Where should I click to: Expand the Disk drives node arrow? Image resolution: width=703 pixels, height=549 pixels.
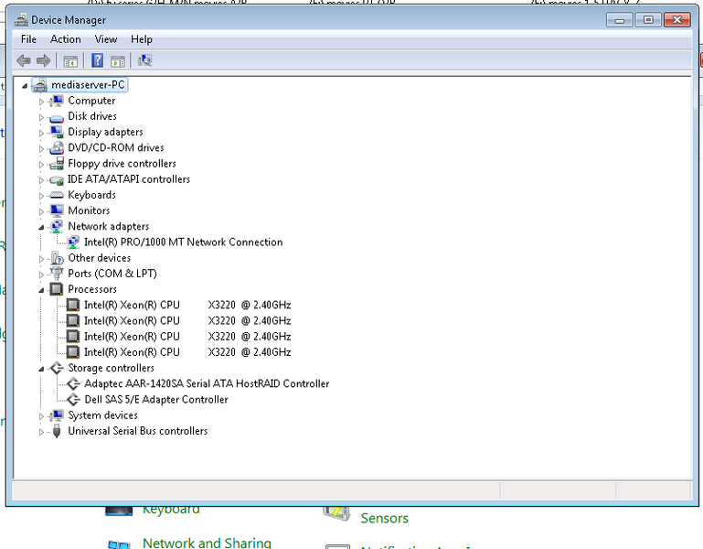click(x=41, y=117)
